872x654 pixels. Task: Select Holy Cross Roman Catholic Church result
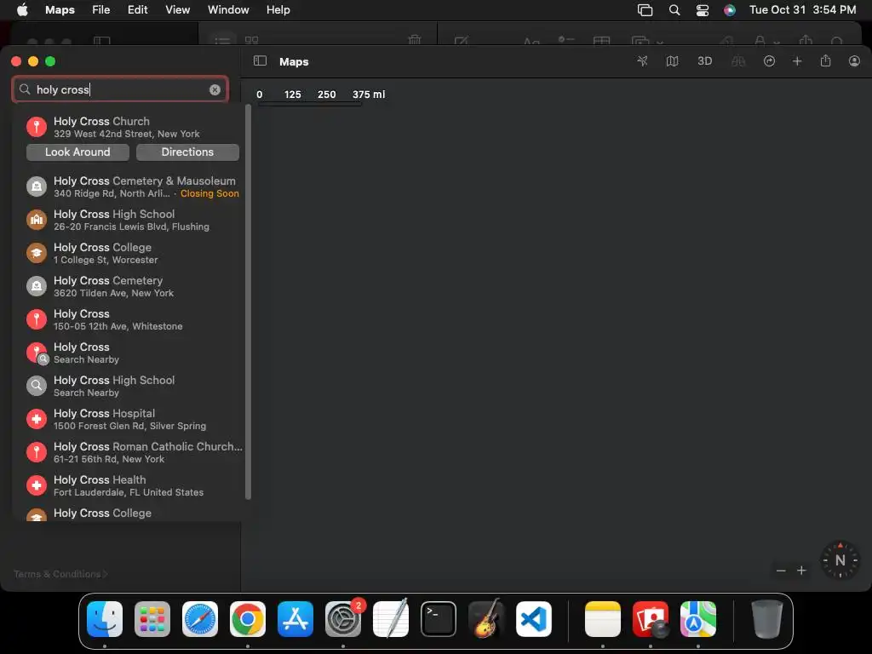click(132, 452)
